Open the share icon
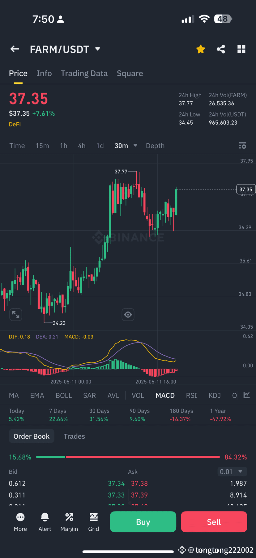Image resolution: width=256 pixels, height=558 pixels. pyautogui.click(x=221, y=49)
